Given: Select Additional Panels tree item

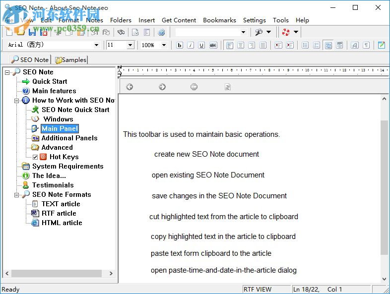Looking at the screenshot, I should click(69, 138).
